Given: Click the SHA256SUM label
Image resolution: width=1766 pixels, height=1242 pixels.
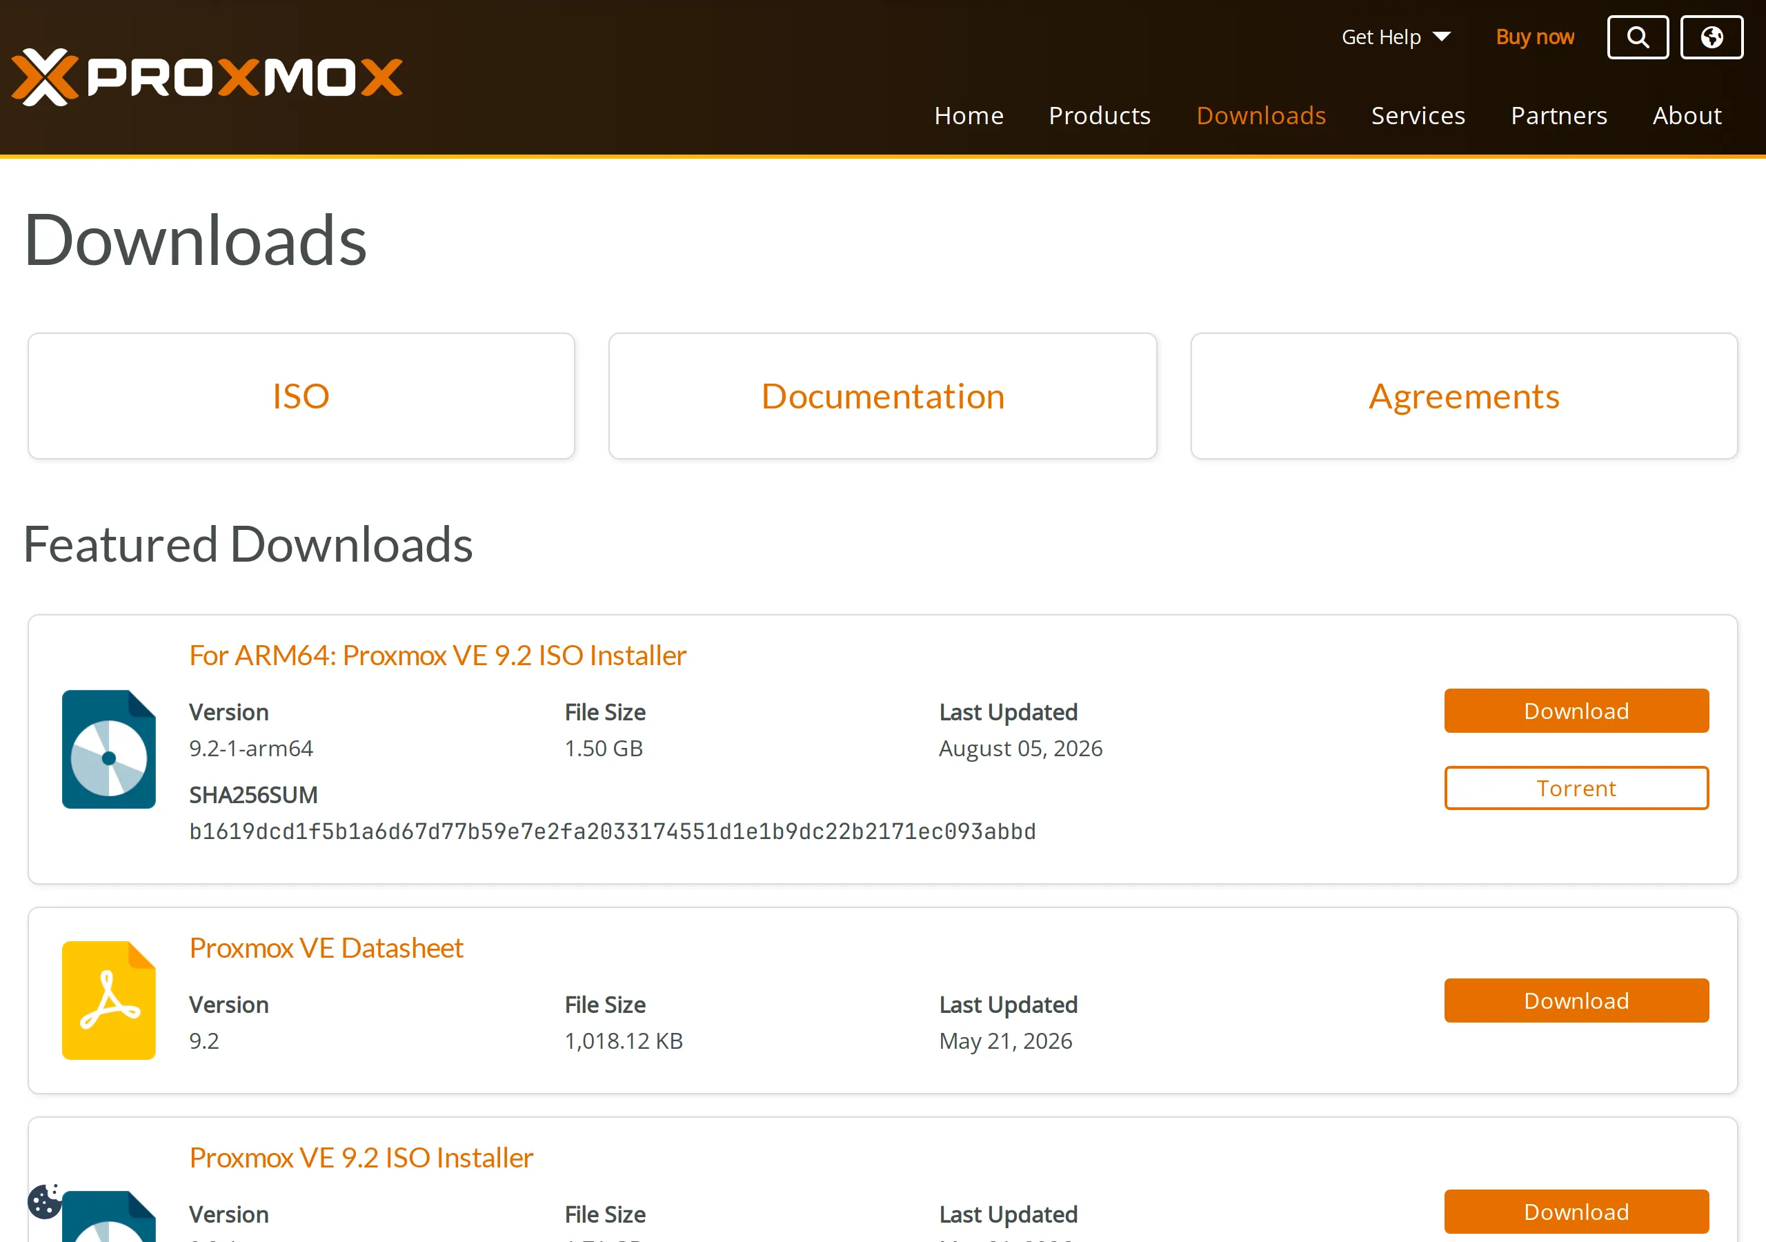Looking at the screenshot, I should pyautogui.click(x=253, y=795).
